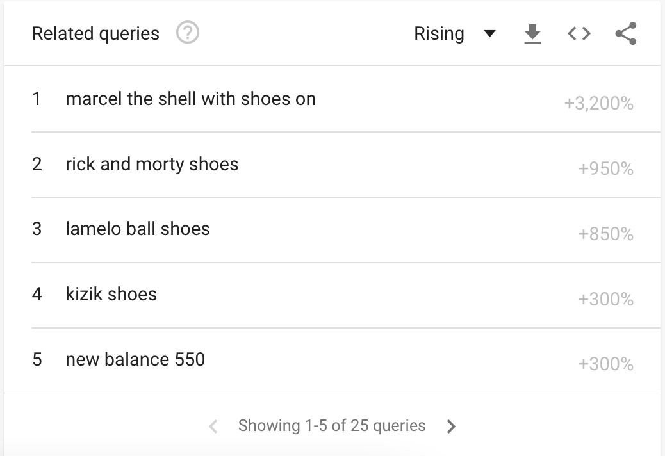
Task: Open query "marcel the shell with shoes on"
Action: click(x=190, y=99)
